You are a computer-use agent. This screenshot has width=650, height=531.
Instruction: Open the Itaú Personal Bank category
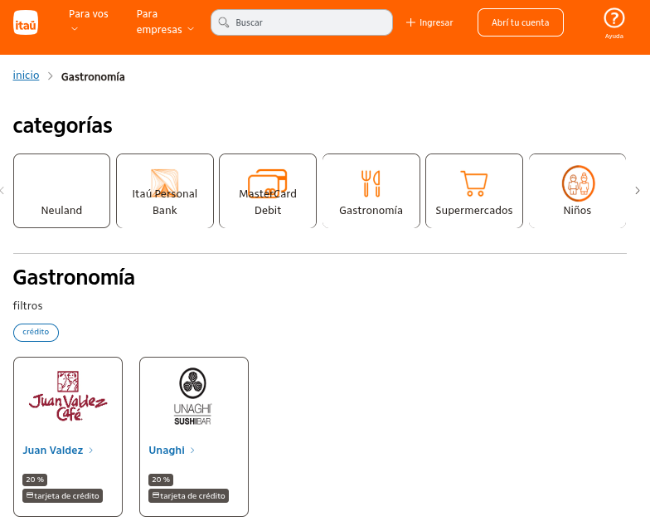[x=164, y=191]
